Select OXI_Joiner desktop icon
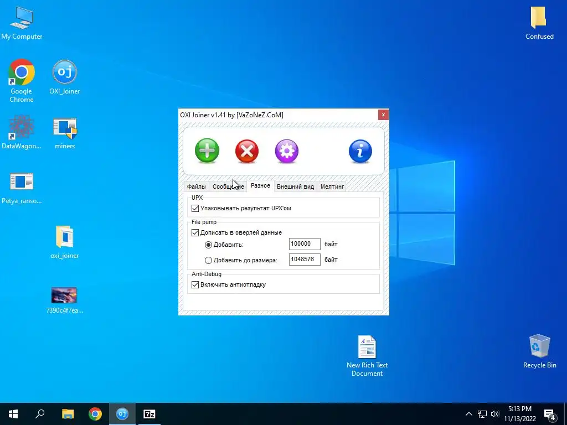The image size is (567, 425). pos(65,77)
